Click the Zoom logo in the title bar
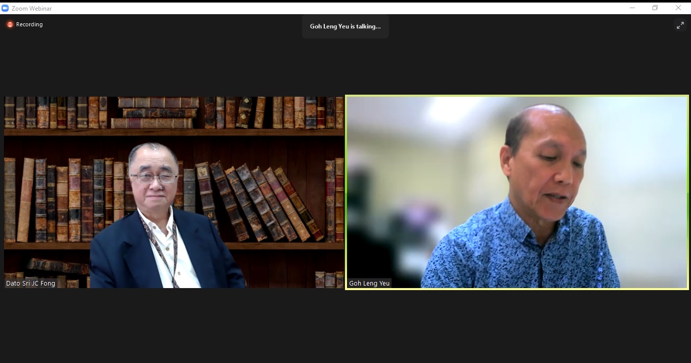The image size is (691, 363). [x=6, y=8]
